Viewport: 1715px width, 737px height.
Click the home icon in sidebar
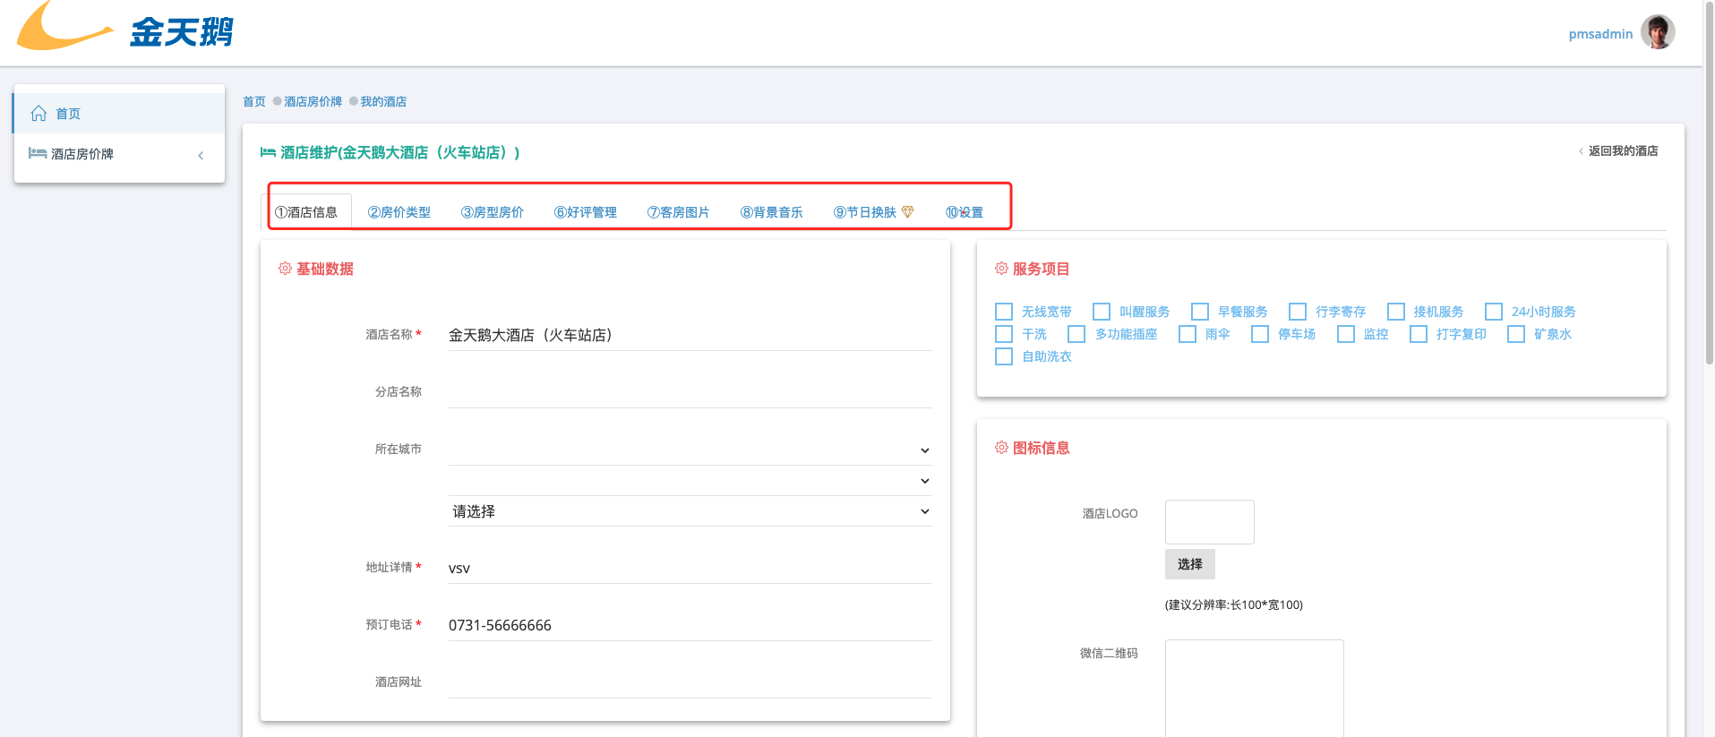point(39,113)
